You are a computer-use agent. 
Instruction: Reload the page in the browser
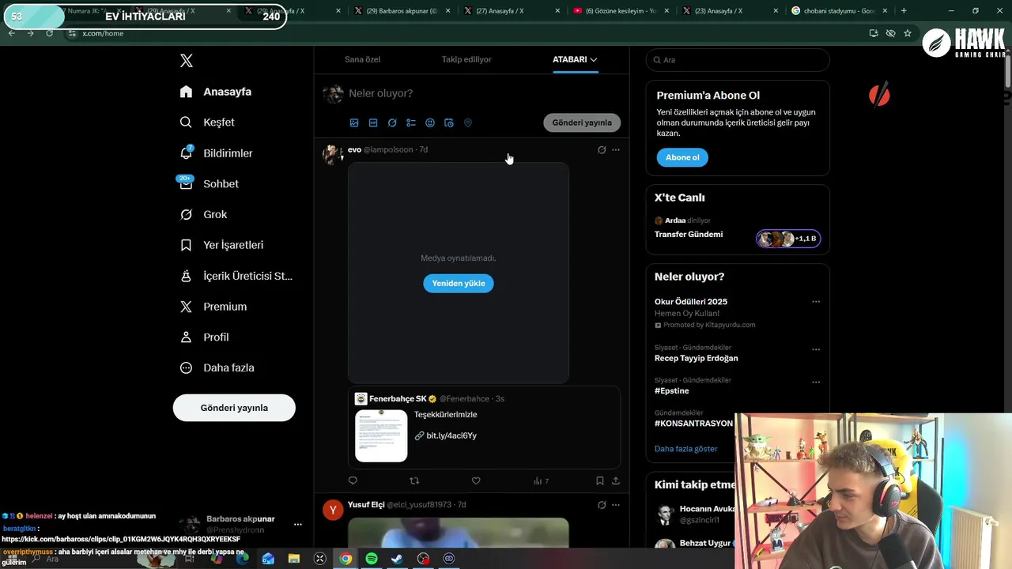point(50,33)
